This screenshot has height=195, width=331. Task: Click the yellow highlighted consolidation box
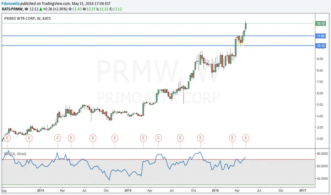(x=240, y=41)
